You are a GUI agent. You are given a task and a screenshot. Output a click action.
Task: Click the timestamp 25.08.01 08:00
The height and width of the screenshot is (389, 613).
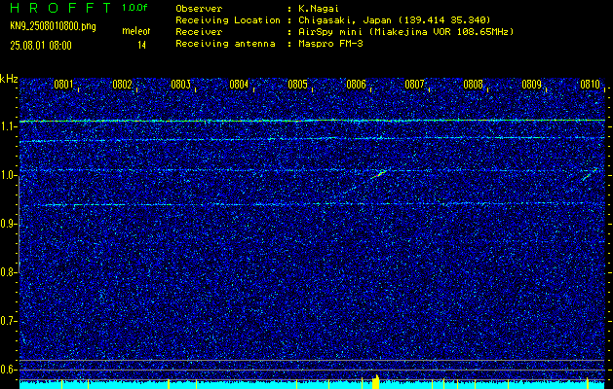click(41, 46)
